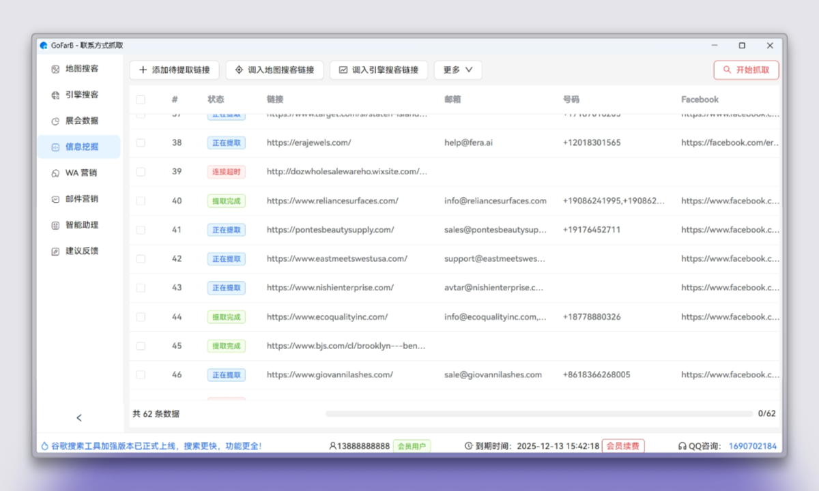Click the 链接 column header
Screen dimensions: 819x491
275,100
